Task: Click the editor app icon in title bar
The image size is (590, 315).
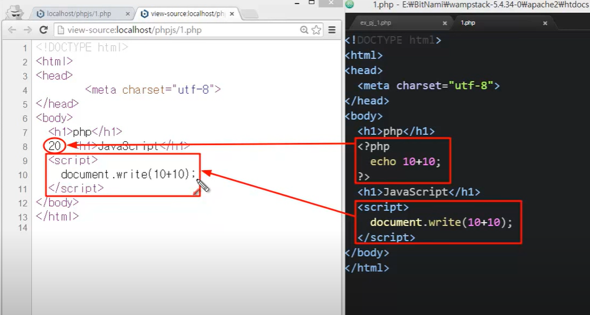Action: point(350,5)
